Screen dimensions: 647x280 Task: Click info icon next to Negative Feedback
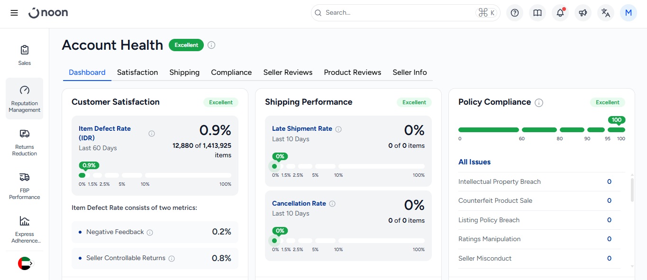(x=150, y=233)
